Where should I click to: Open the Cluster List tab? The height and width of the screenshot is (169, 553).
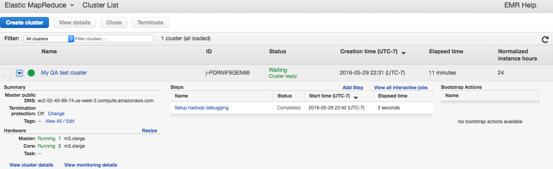(100, 5)
